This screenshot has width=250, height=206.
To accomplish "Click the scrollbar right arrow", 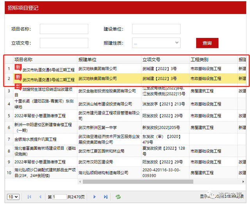I will pos(243,182).
